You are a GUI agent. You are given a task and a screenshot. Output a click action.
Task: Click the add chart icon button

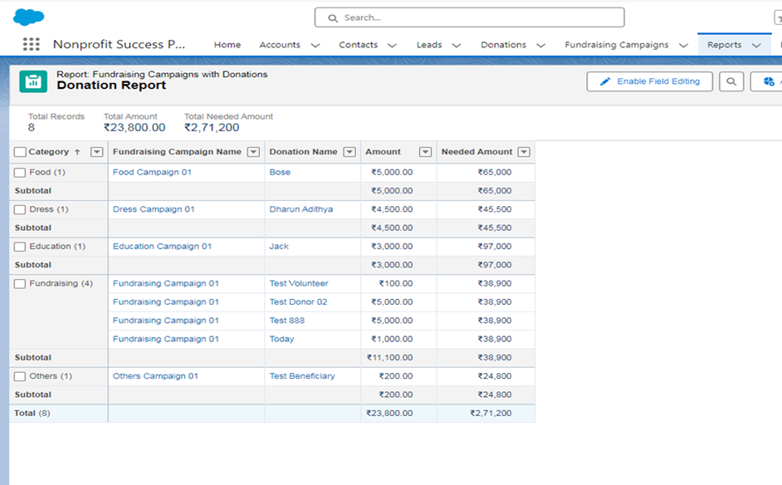(x=768, y=81)
